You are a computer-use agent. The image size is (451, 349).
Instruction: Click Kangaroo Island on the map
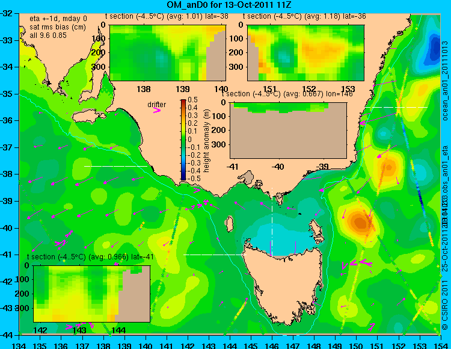pyautogui.click(x=88, y=116)
